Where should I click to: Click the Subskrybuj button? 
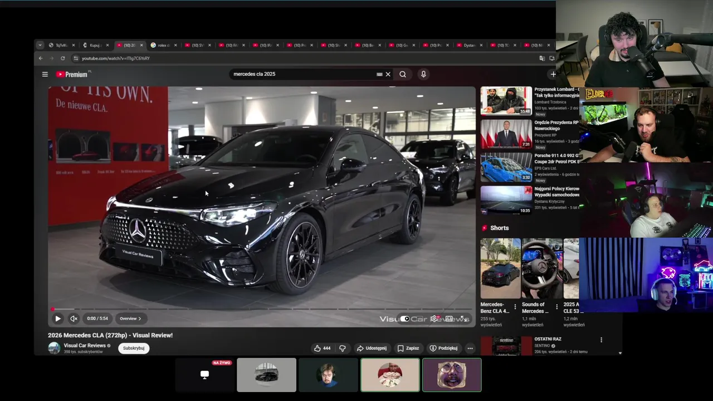tap(134, 348)
